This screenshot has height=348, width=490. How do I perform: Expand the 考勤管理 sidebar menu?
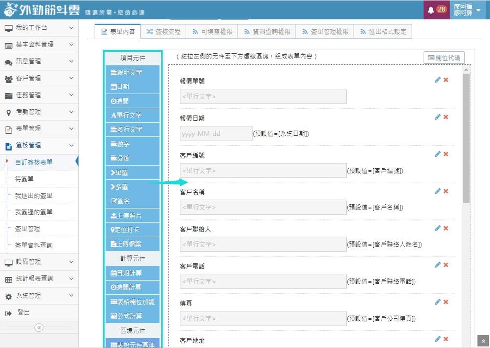(39, 112)
